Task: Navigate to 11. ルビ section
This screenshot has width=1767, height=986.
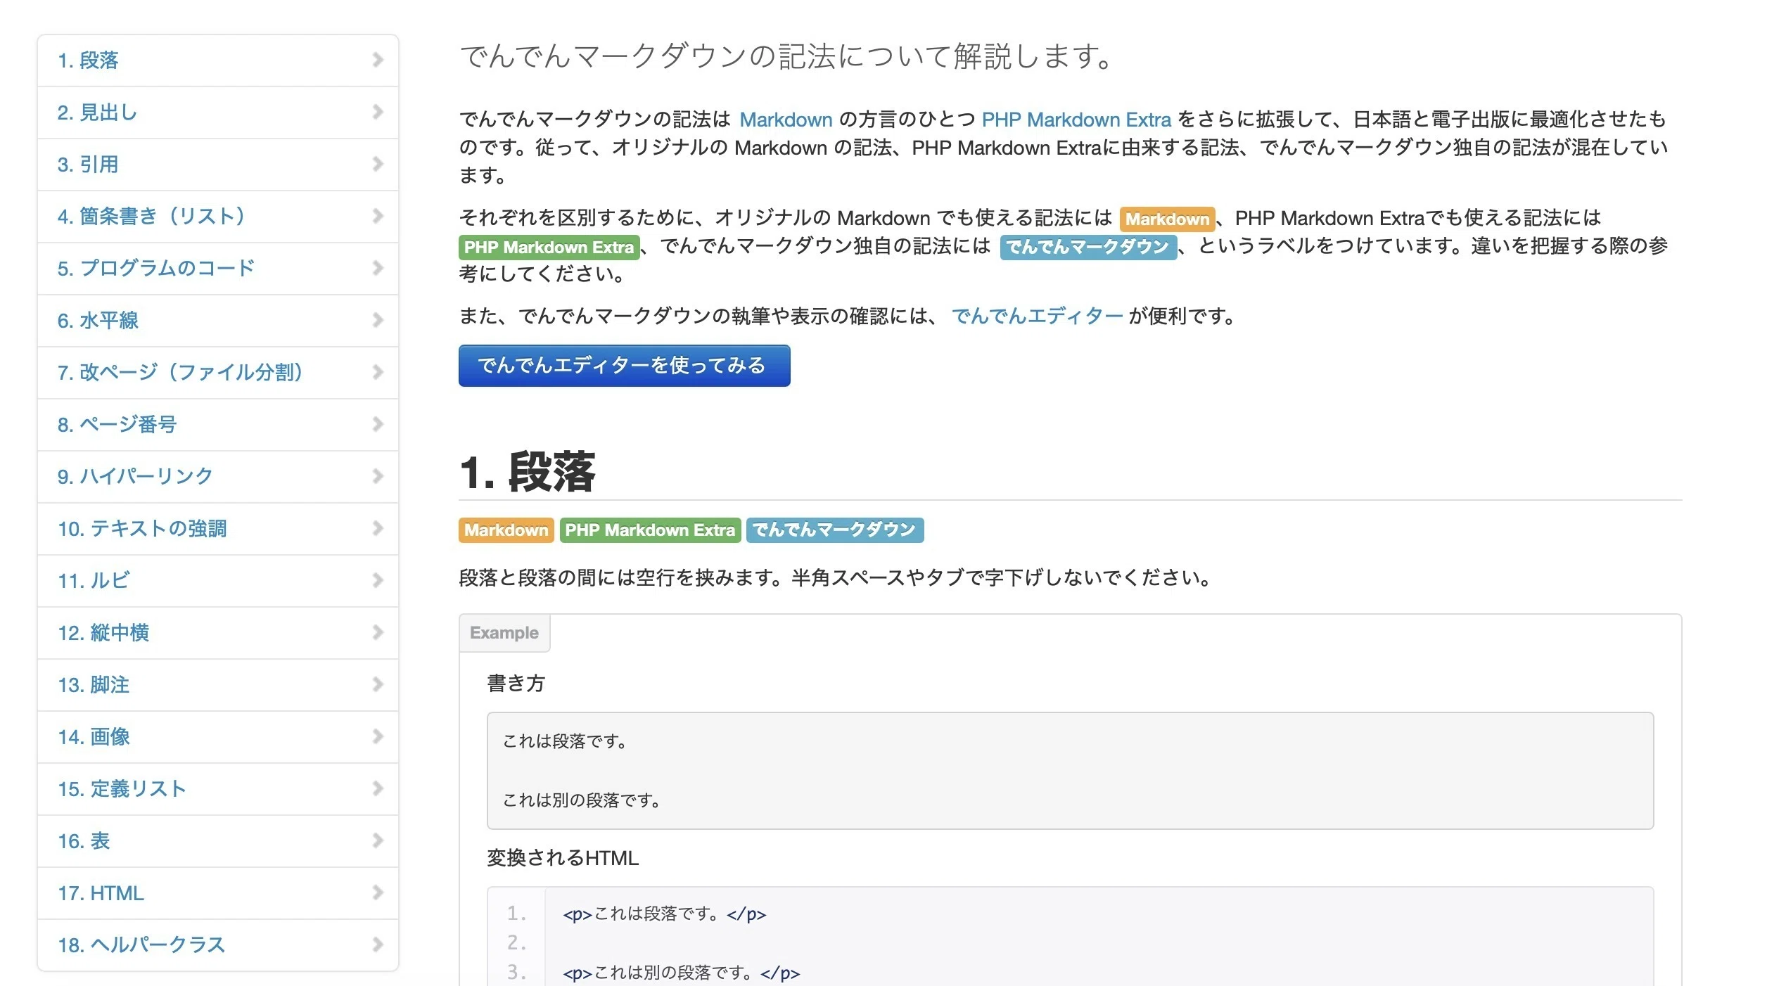Action: tap(218, 581)
